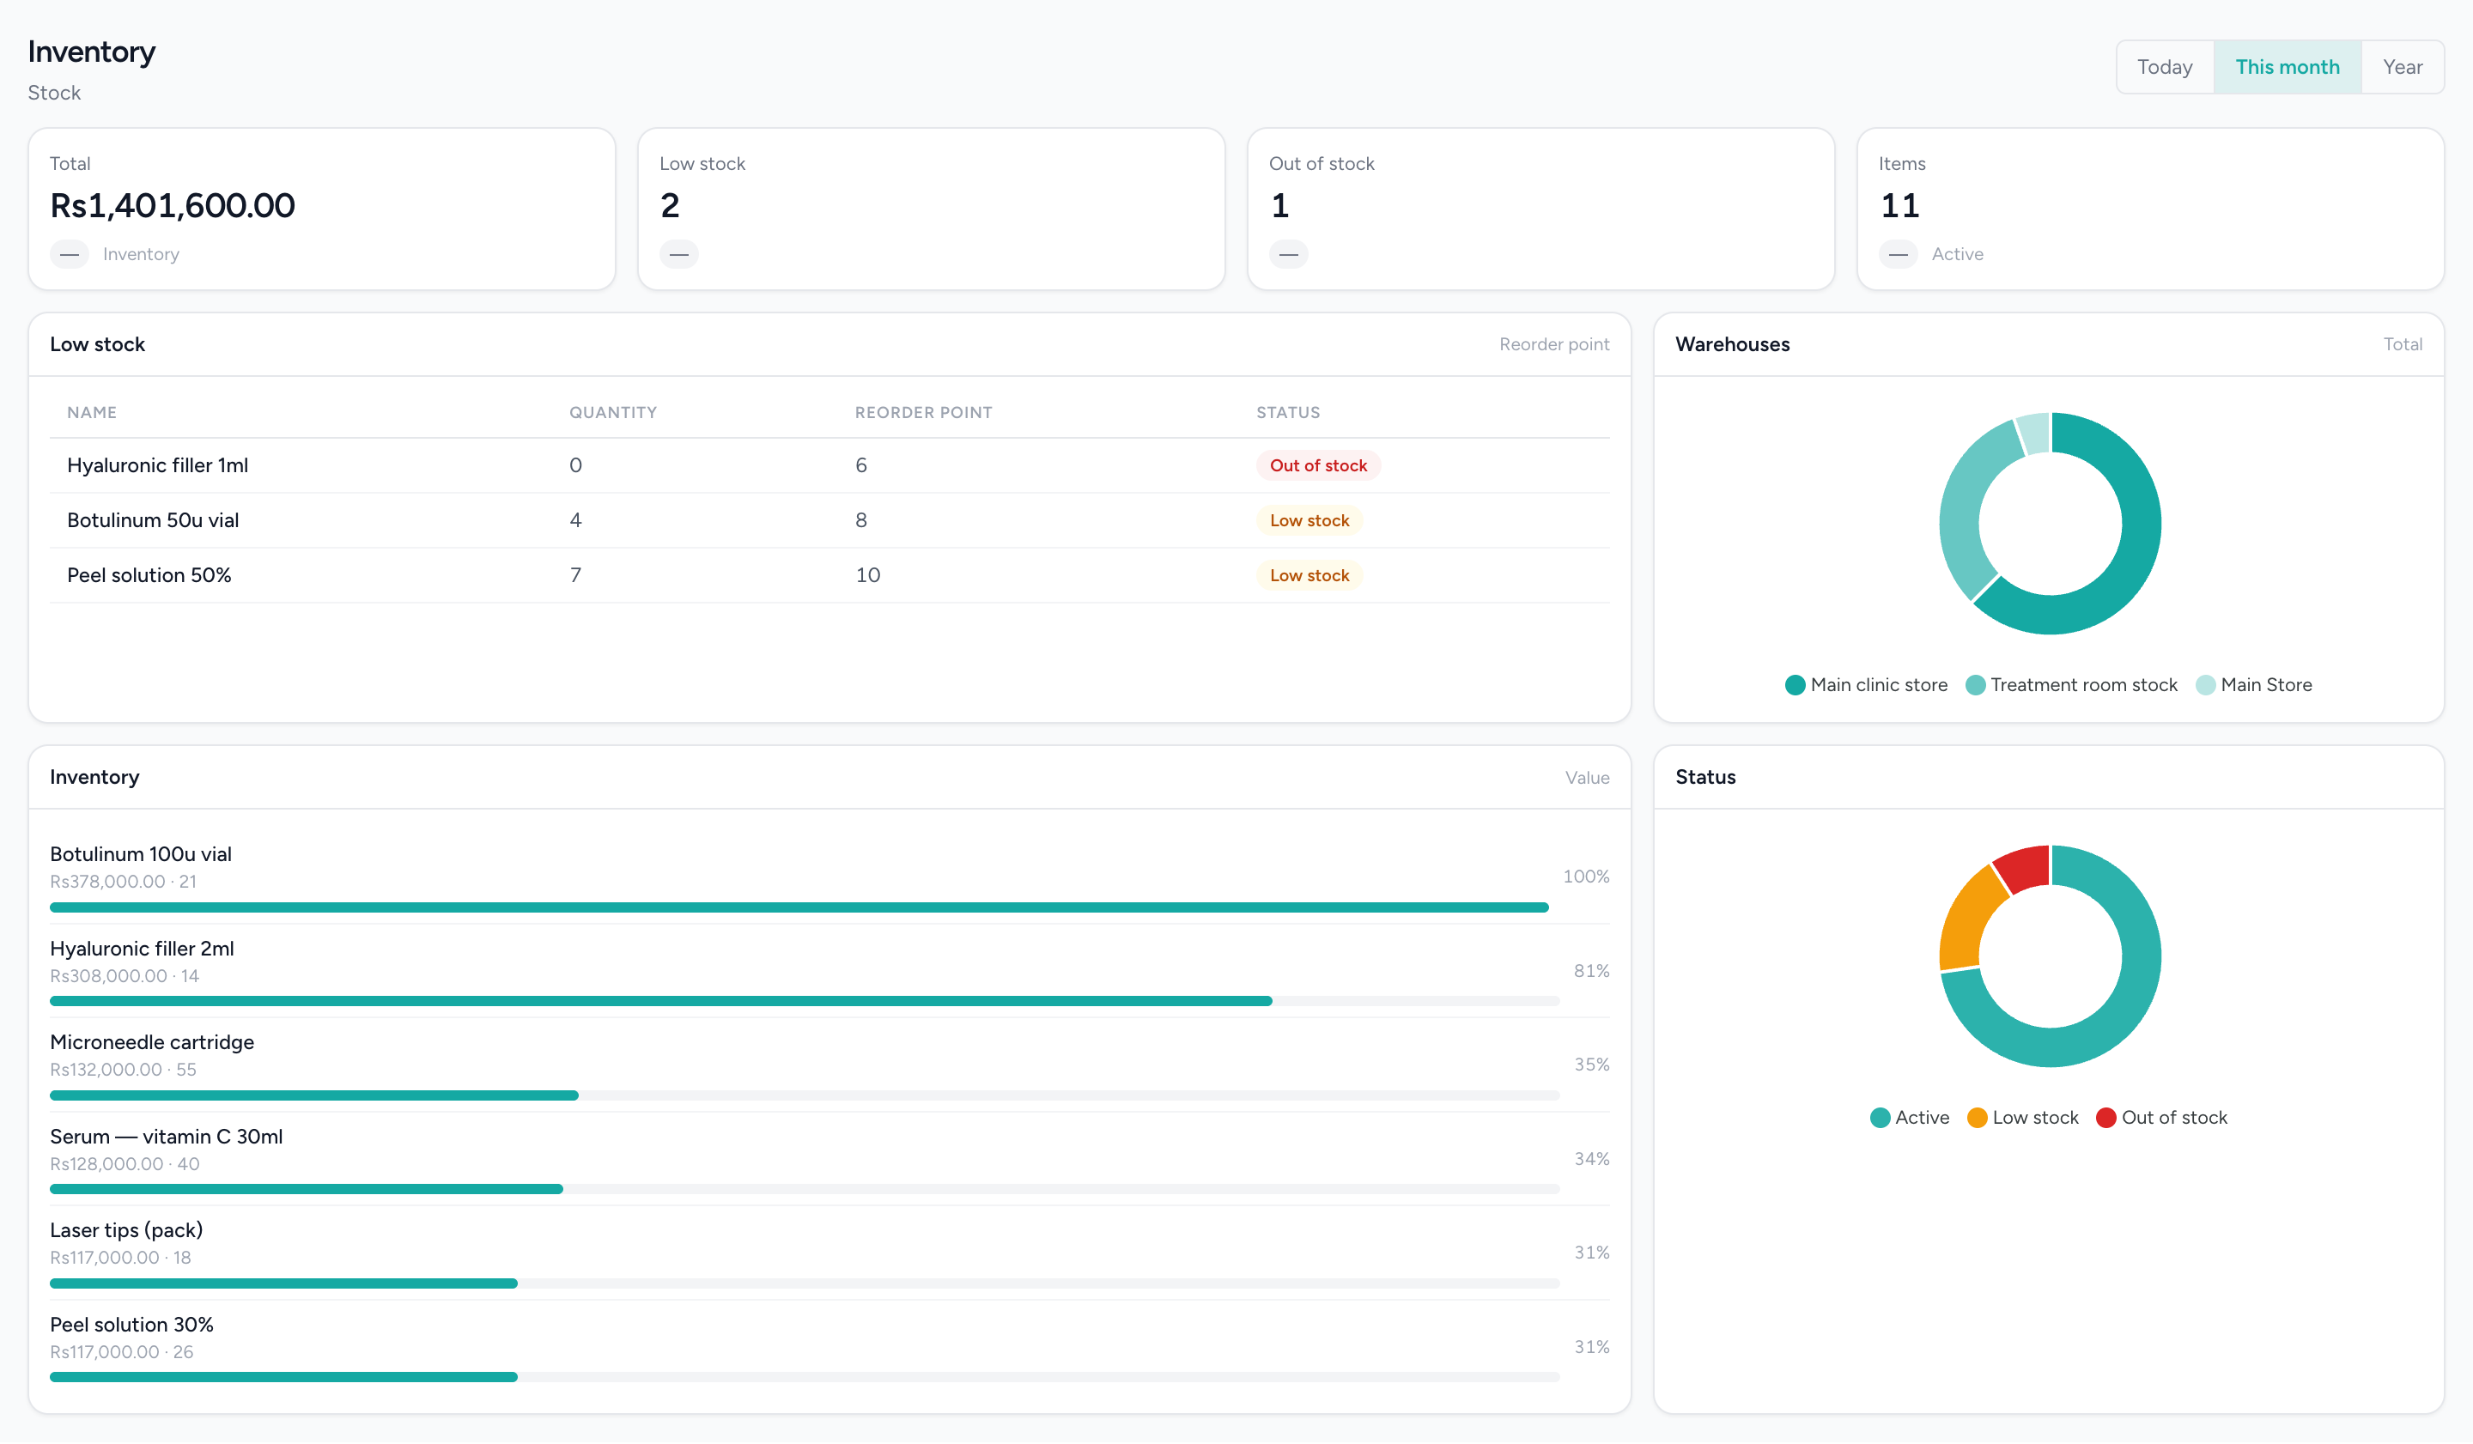The width and height of the screenshot is (2473, 1444).
Task: Click the Low stock badge for Botulinum 50u vial
Action: (x=1309, y=520)
